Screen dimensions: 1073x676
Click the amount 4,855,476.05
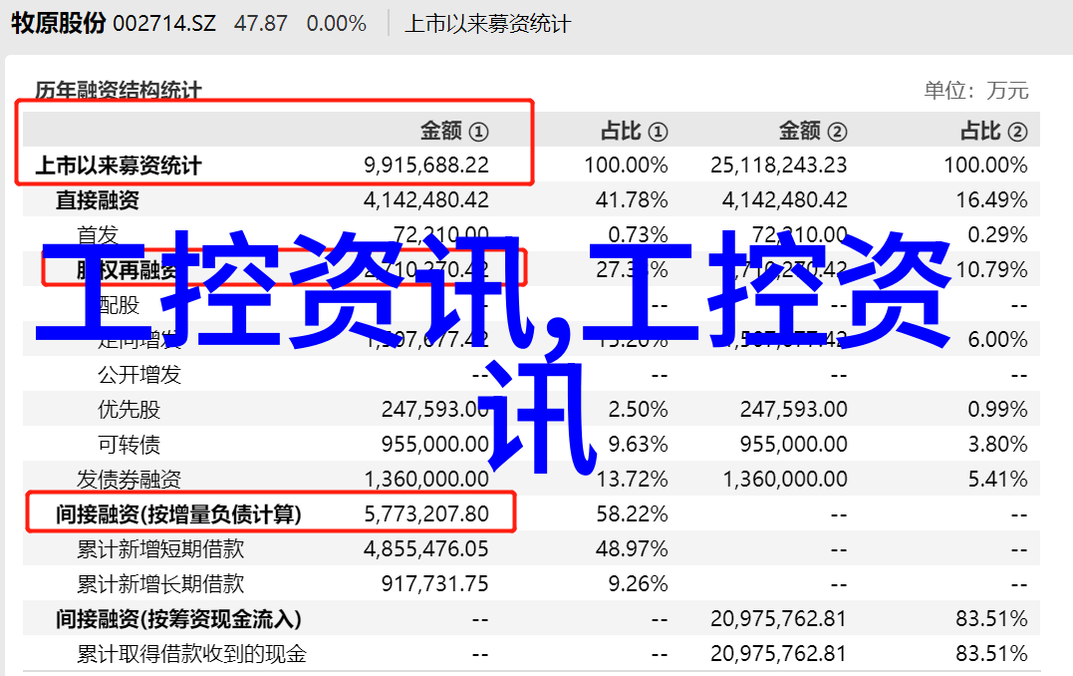[x=426, y=549]
